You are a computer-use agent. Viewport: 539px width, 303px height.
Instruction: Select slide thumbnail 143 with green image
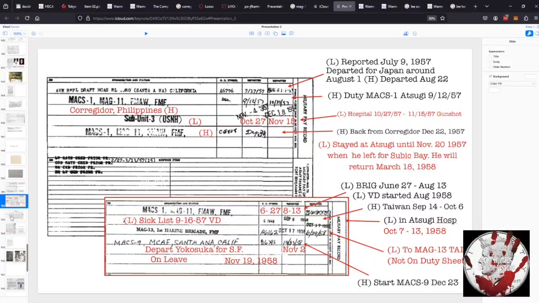click(16, 77)
